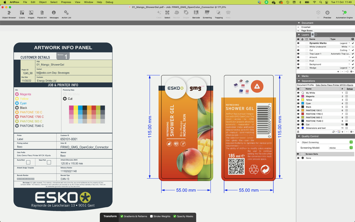355x222 pixels.
Task: Click the Transform label in bottom bar
Action: (x=110, y=216)
